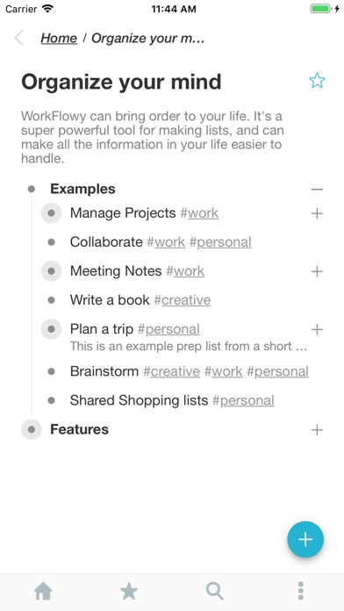This screenshot has width=344, height=611.
Task: Tap the bullet beside Plan a trip
Action: tap(51, 329)
